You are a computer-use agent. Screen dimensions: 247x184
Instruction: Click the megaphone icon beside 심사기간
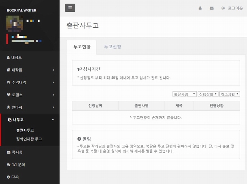pyautogui.click(x=79, y=69)
